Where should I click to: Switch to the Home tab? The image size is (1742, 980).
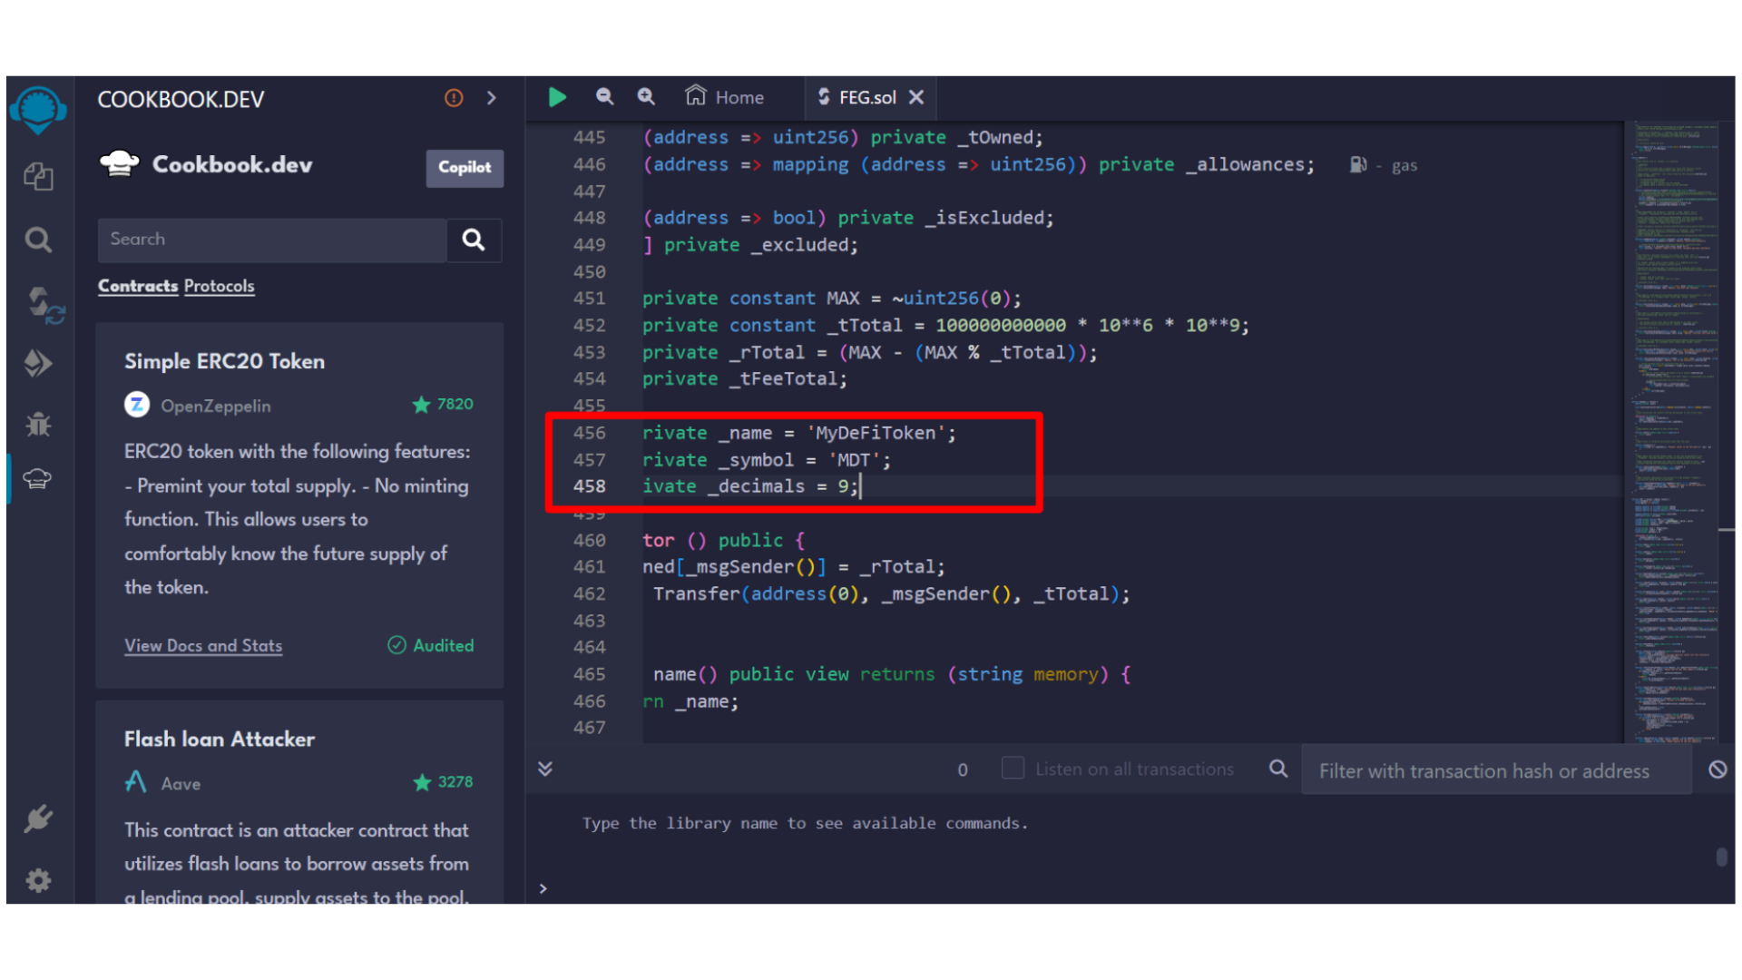coord(725,97)
